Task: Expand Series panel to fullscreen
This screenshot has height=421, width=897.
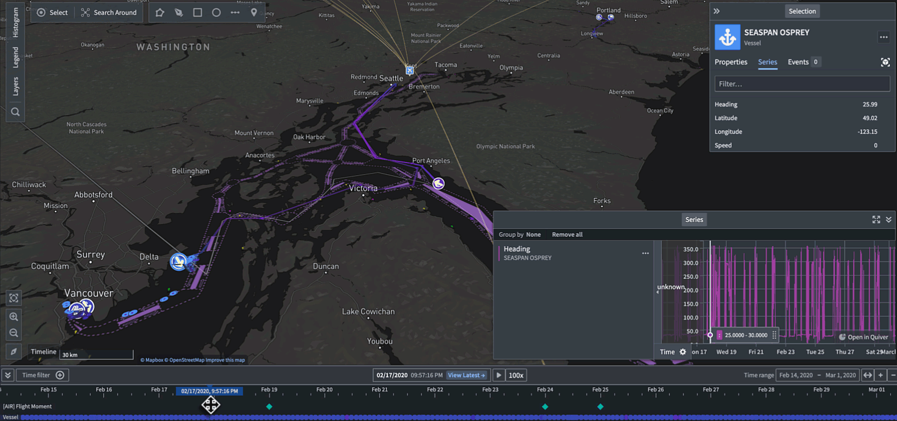Action: tap(876, 220)
